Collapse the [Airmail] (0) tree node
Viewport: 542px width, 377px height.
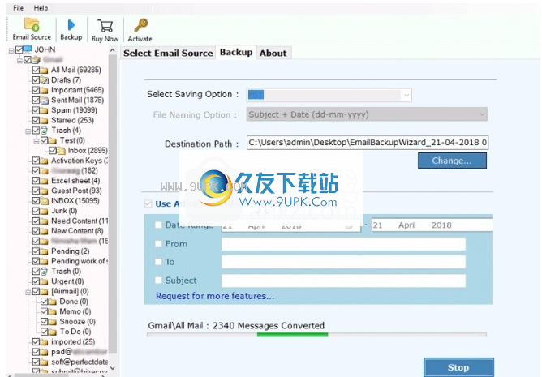point(28,293)
